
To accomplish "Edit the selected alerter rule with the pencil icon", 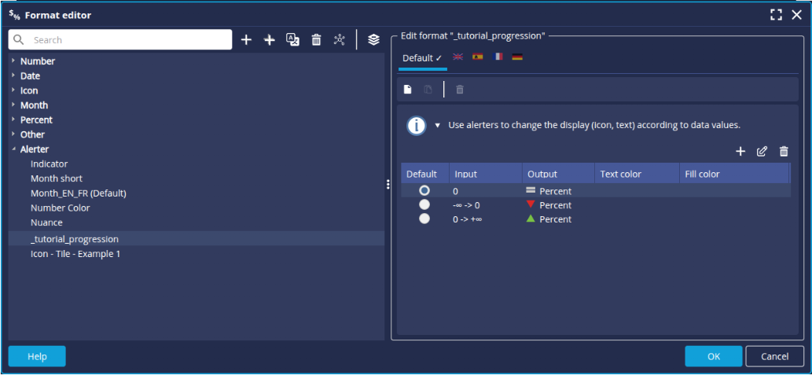I will point(762,151).
